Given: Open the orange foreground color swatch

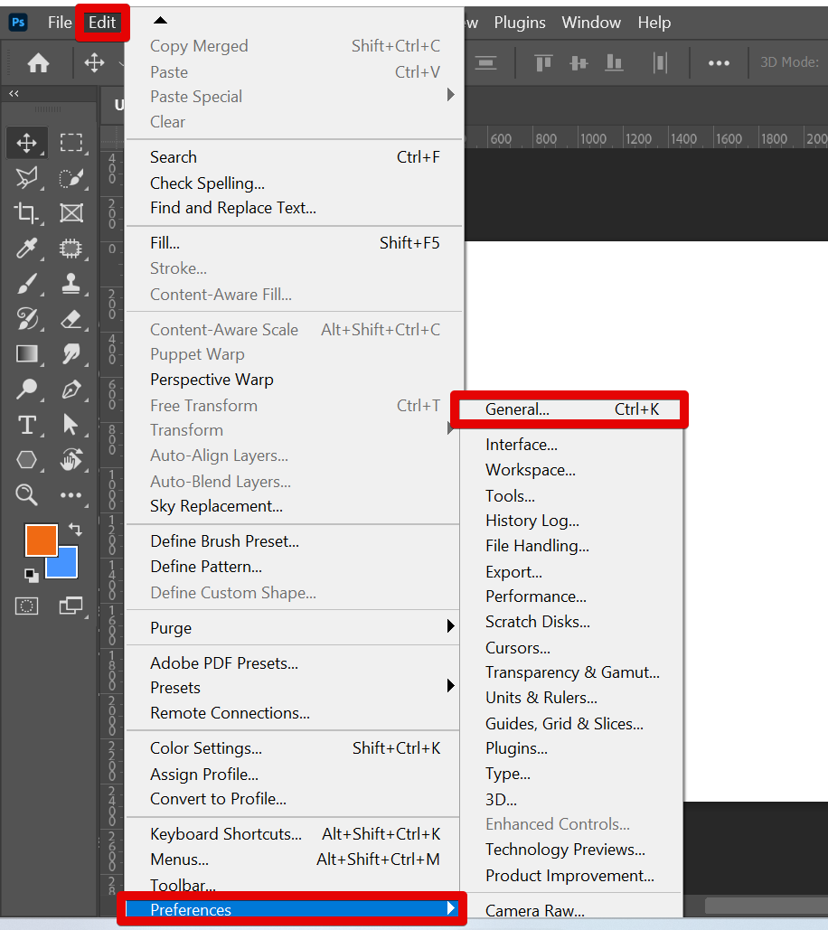Looking at the screenshot, I should [x=40, y=540].
